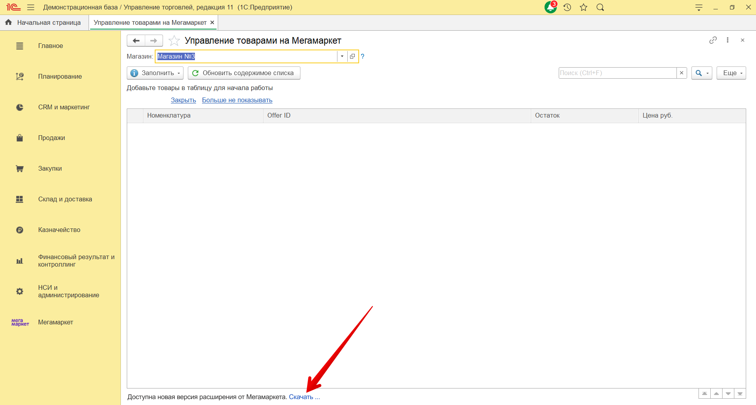
Task: Click the back arrow button
Action: point(136,40)
